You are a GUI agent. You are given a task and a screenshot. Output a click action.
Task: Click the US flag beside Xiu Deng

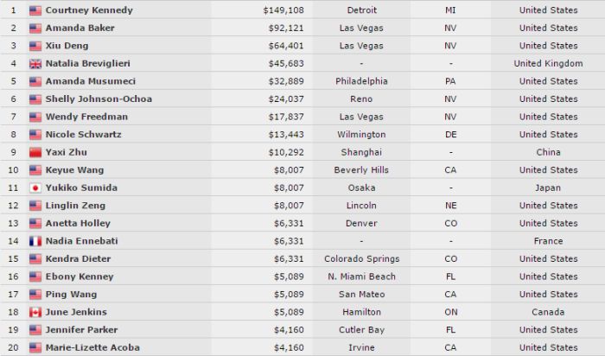coord(35,46)
